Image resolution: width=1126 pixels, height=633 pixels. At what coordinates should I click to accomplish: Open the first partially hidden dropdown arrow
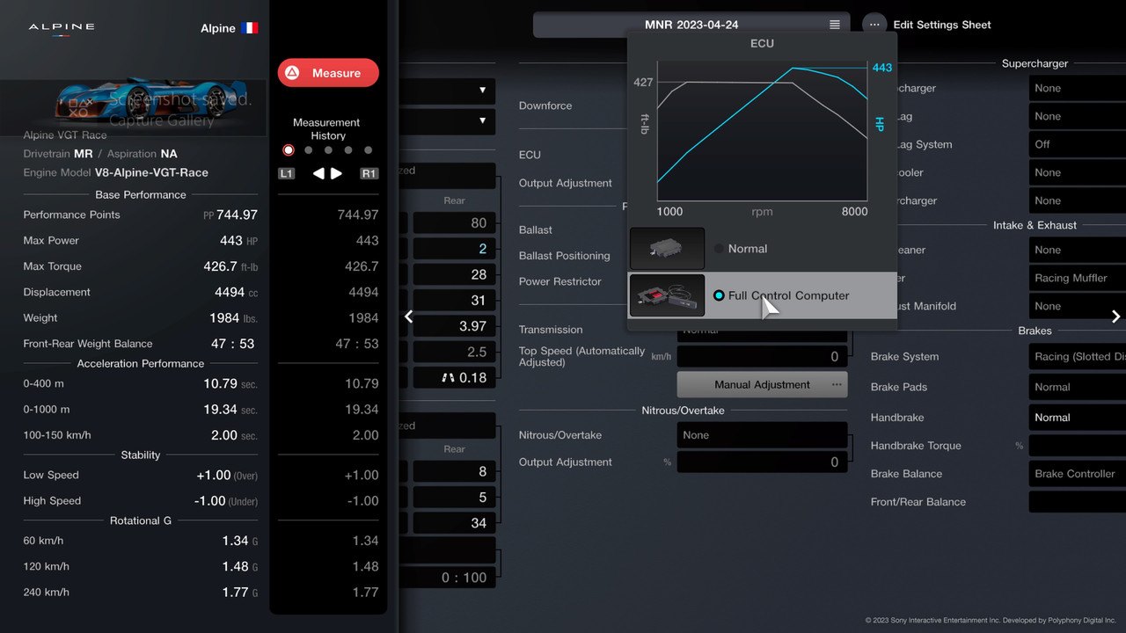point(482,90)
